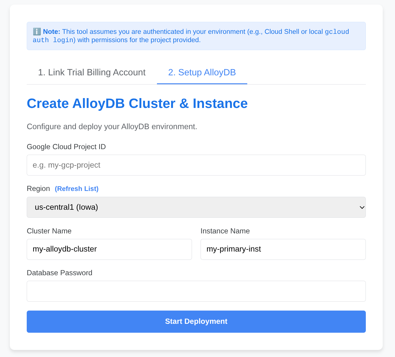This screenshot has width=395, height=357.
Task: Select the Setup AlloyDB tab
Action: tap(202, 73)
